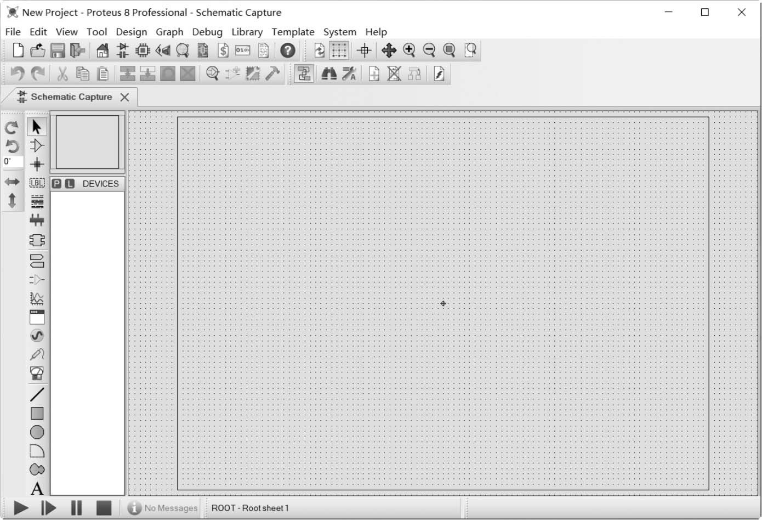Open the decompose hammer tool
Screen dimensions: 762x520
click(x=272, y=73)
